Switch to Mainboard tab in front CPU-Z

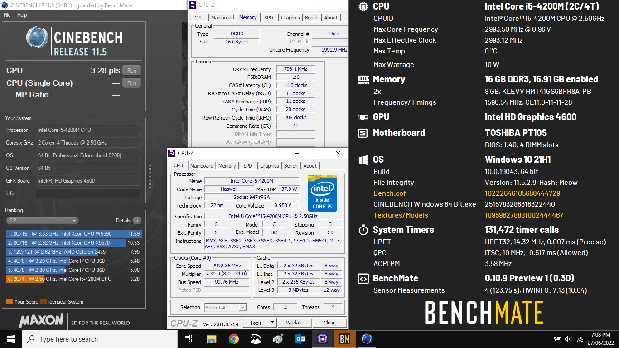tap(202, 166)
